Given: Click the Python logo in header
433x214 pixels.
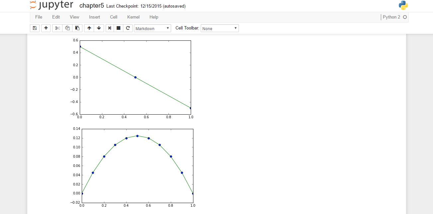Looking at the screenshot, I should tap(403, 6).
